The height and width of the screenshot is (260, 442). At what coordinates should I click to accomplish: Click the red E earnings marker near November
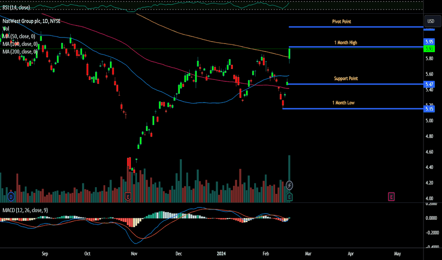pos(128,197)
